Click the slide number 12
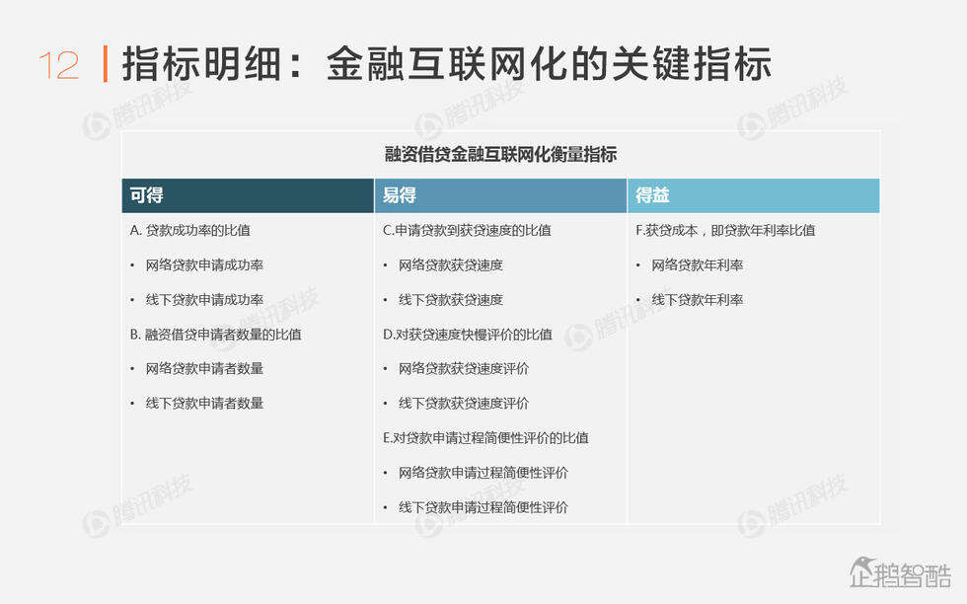 click(58, 65)
